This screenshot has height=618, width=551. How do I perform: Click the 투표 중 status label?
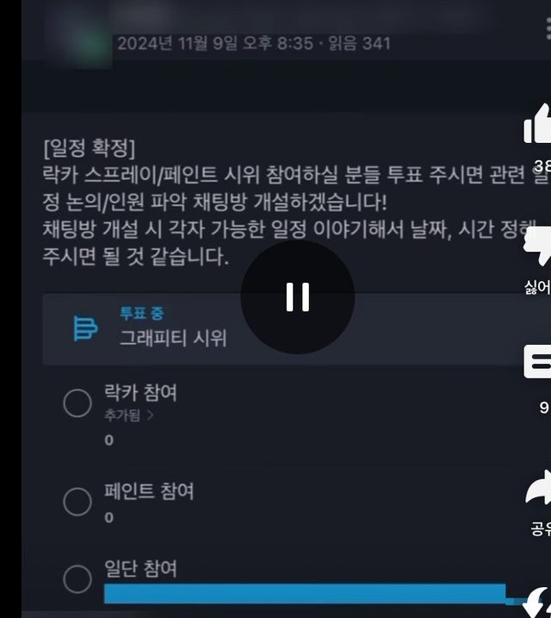[142, 314]
